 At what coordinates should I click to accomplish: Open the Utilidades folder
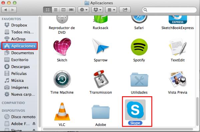coord(139,80)
